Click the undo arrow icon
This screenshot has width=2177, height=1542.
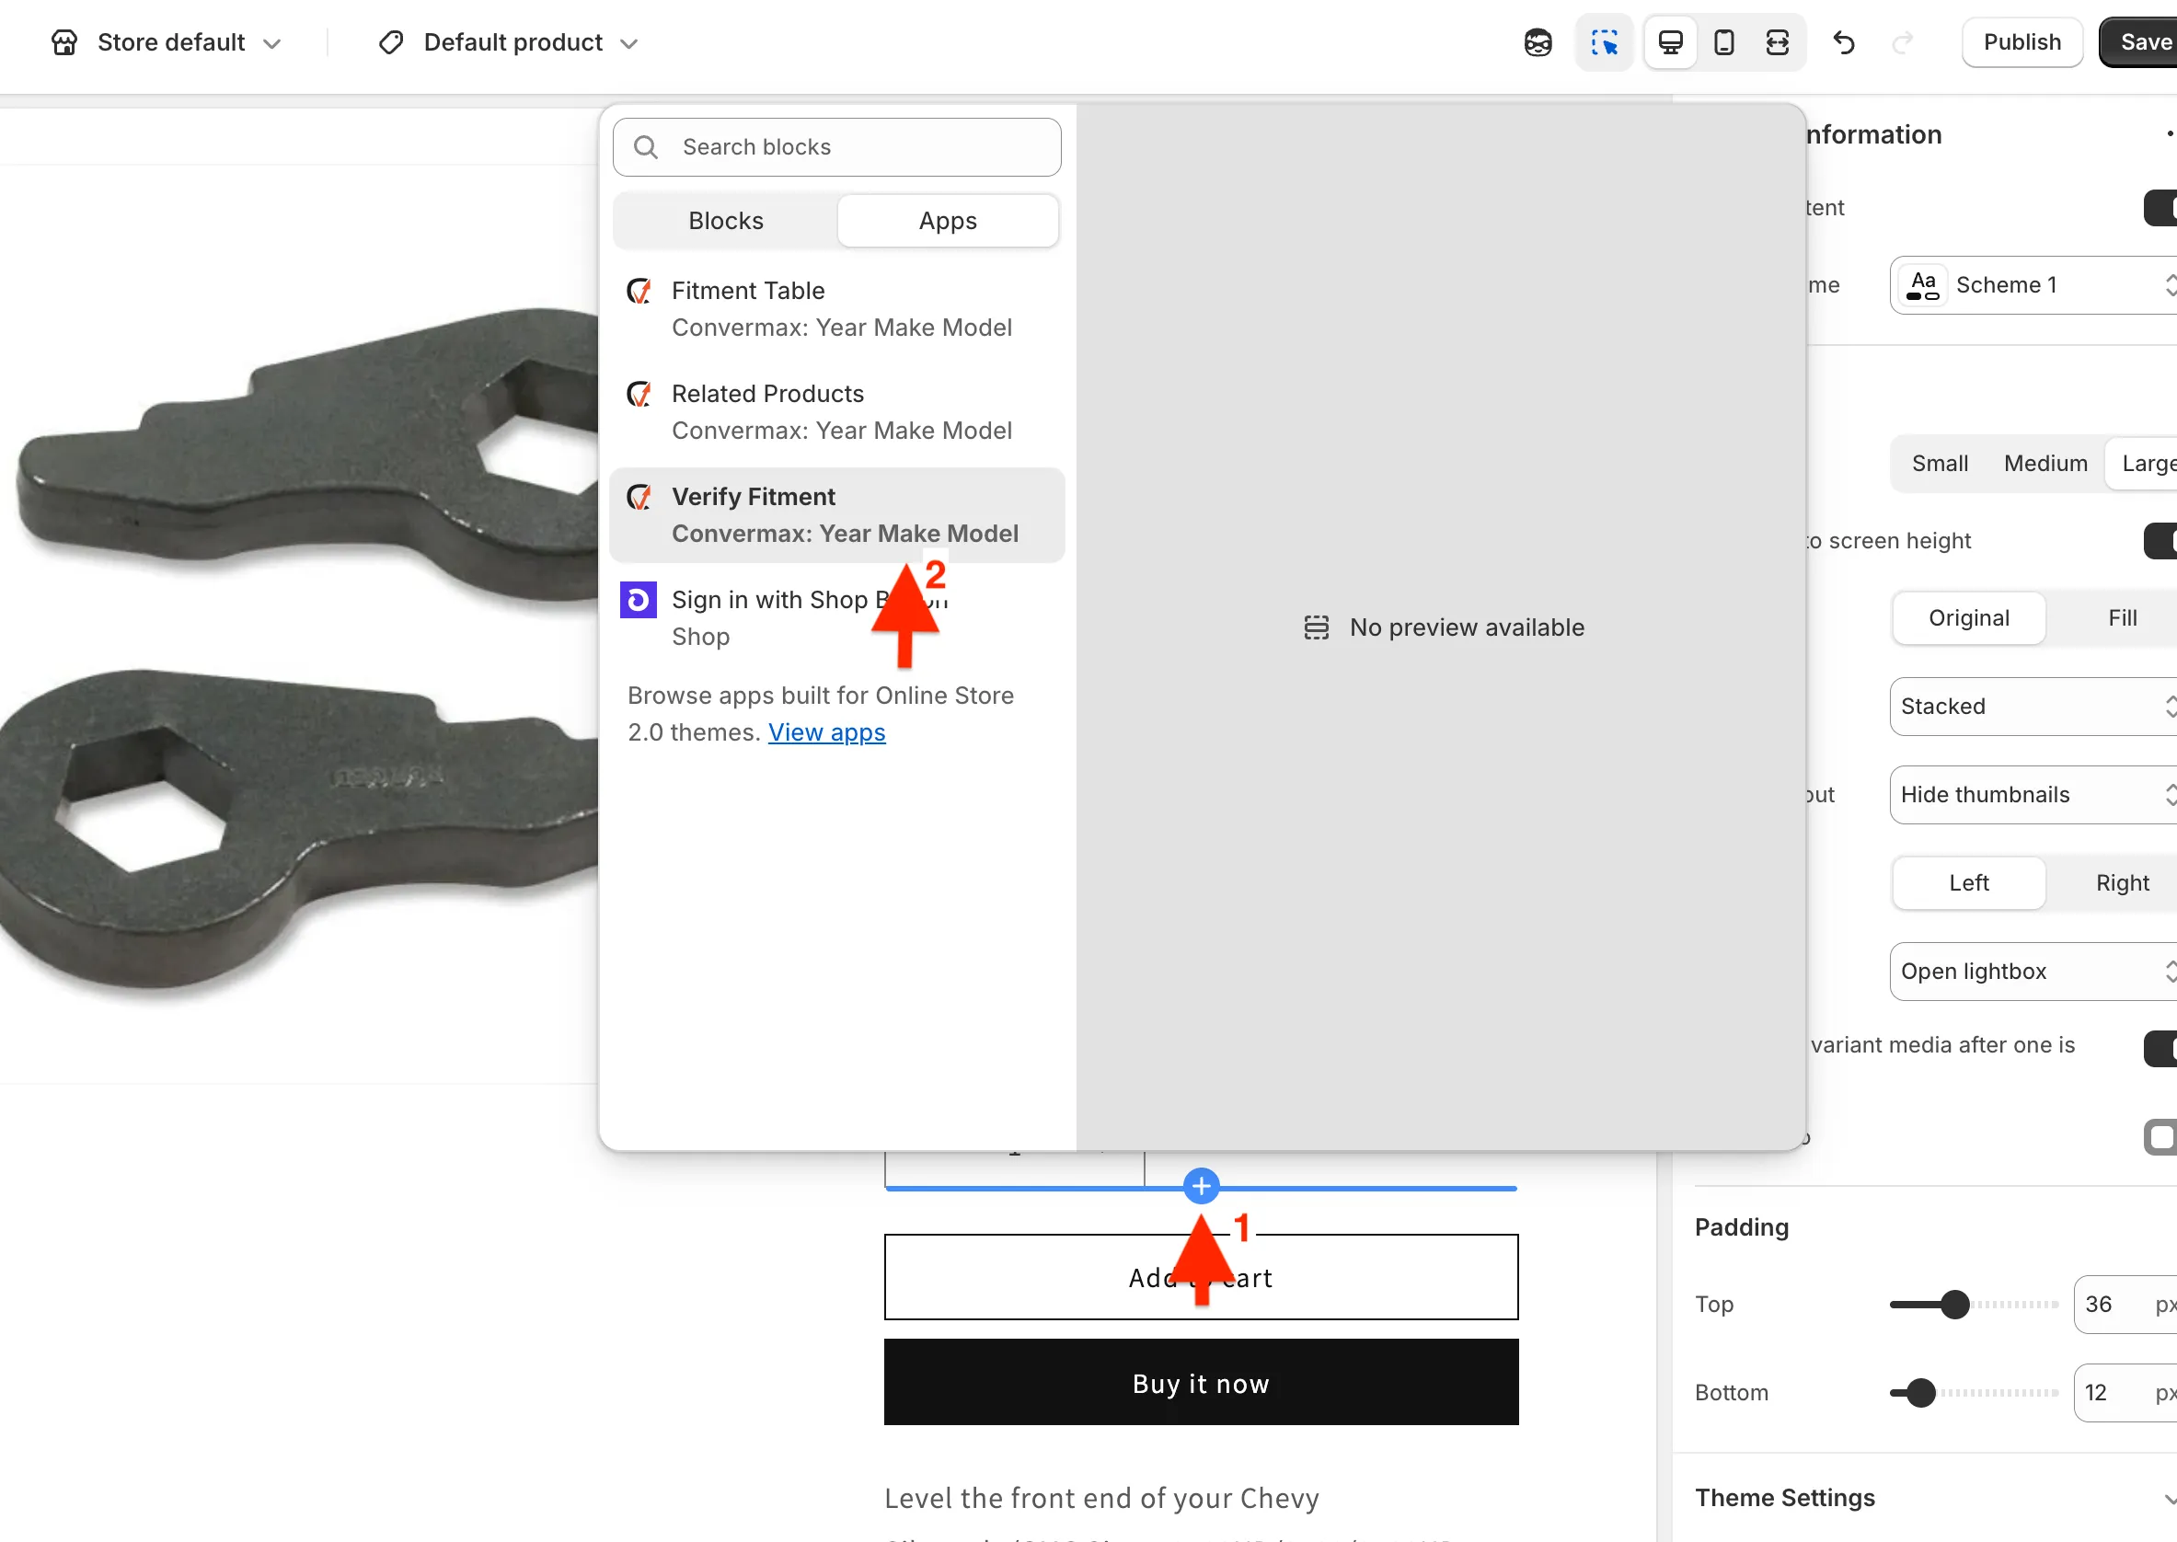pos(1844,42)
